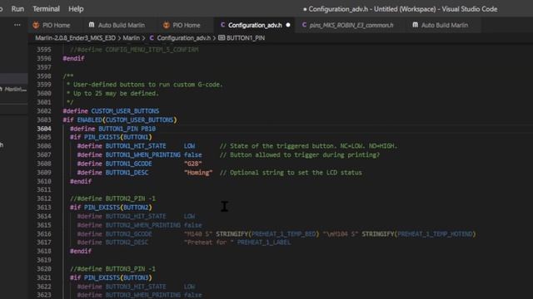Click the symbol icon beside BUTTON1_PIN breadcrumb

(x=222, y=38)
